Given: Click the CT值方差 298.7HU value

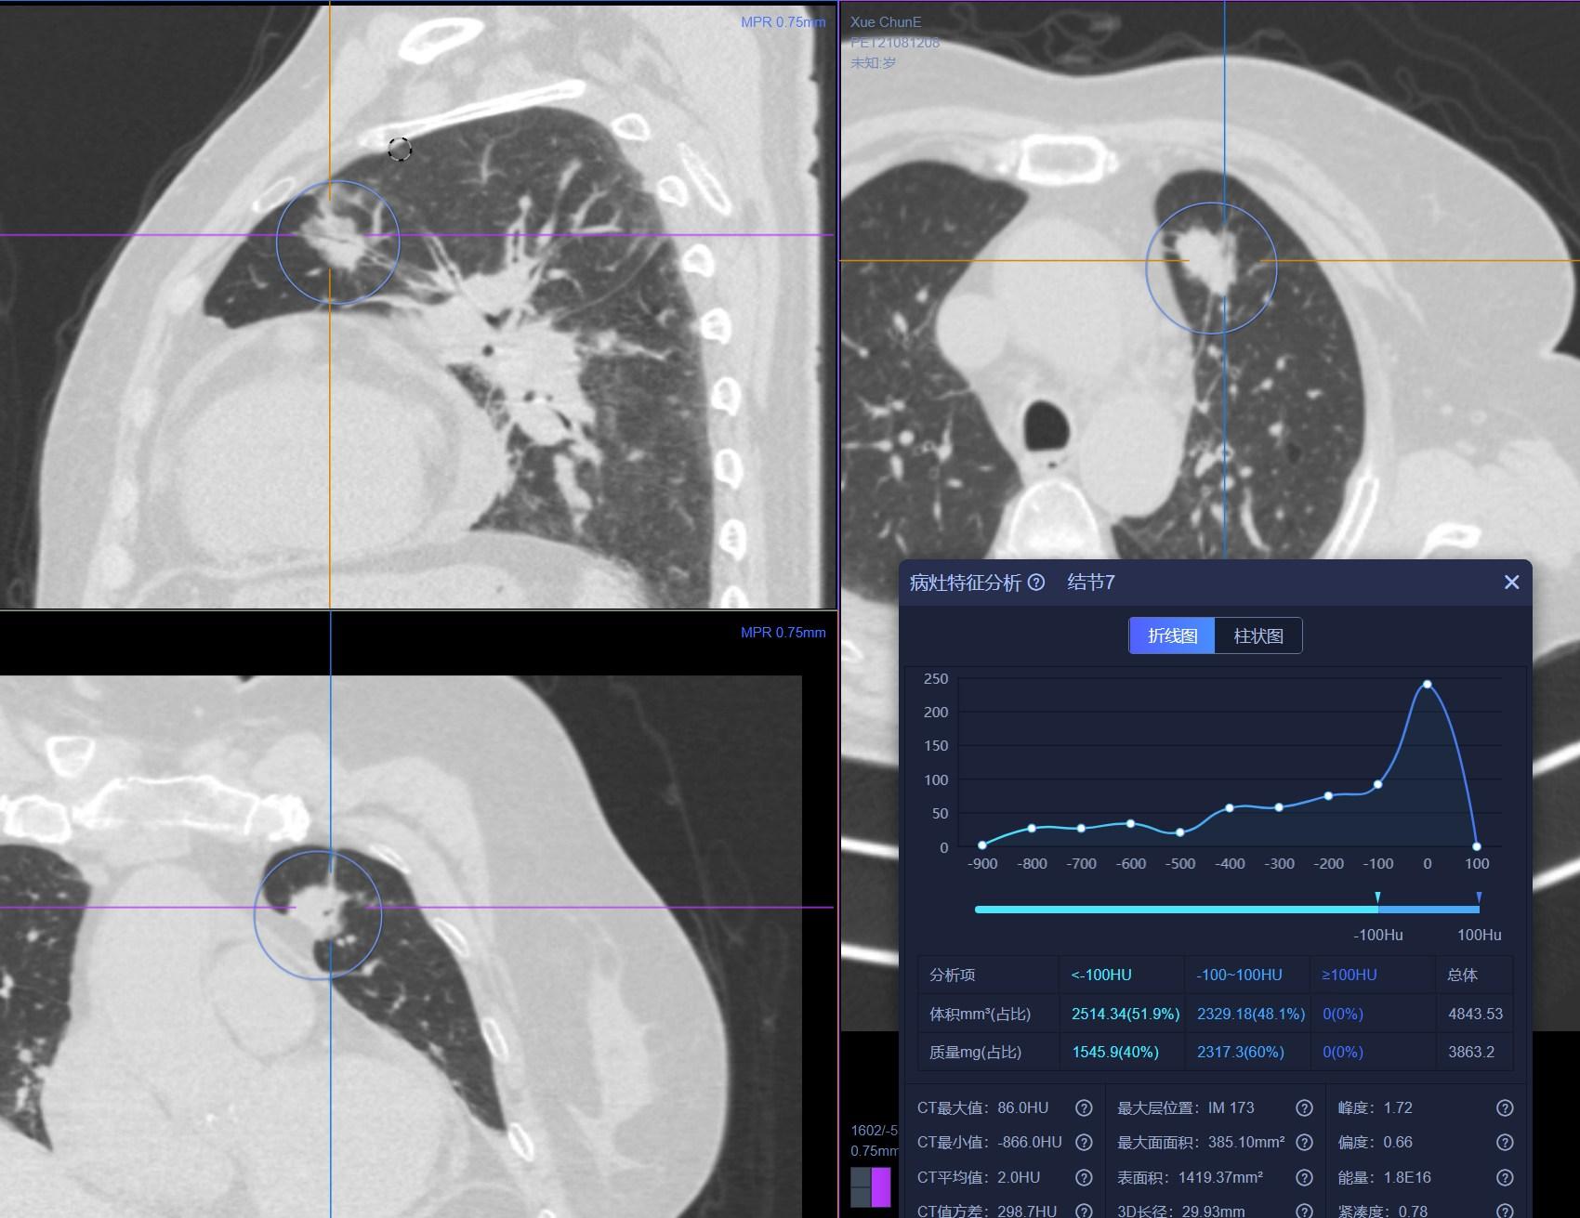Looking at the screenshot, I should click(x=1027, y=1211).
